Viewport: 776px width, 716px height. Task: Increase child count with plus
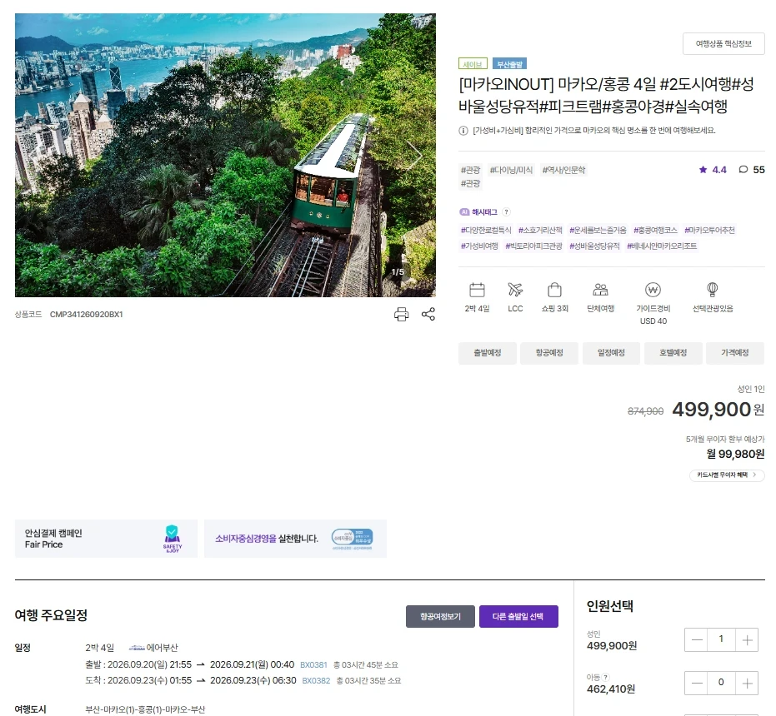point(747,683)
